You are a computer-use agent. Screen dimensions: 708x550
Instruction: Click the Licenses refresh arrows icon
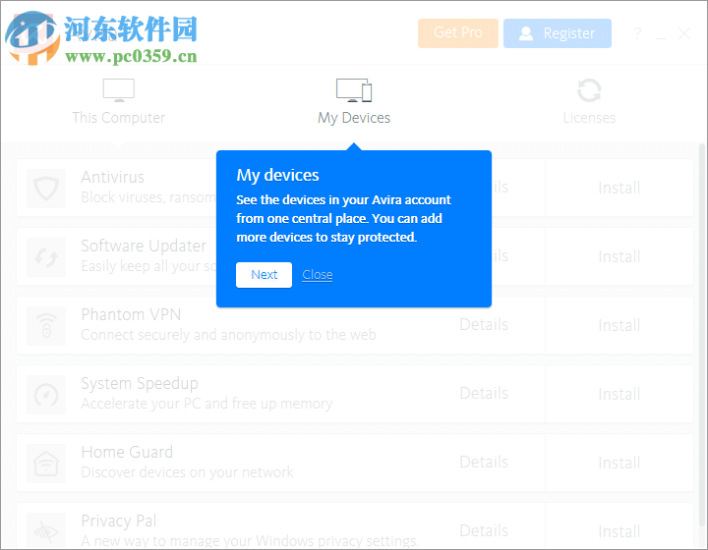589,90
